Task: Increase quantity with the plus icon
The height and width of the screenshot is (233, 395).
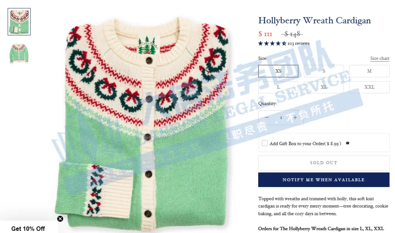Action: tap(295, 117)
